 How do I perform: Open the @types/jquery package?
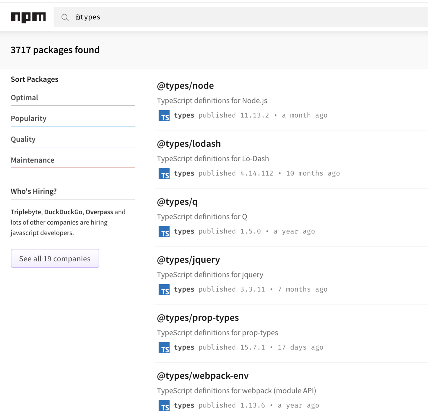188,260
